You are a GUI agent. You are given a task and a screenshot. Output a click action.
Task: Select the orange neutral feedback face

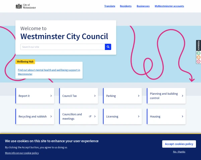(198, 57)
